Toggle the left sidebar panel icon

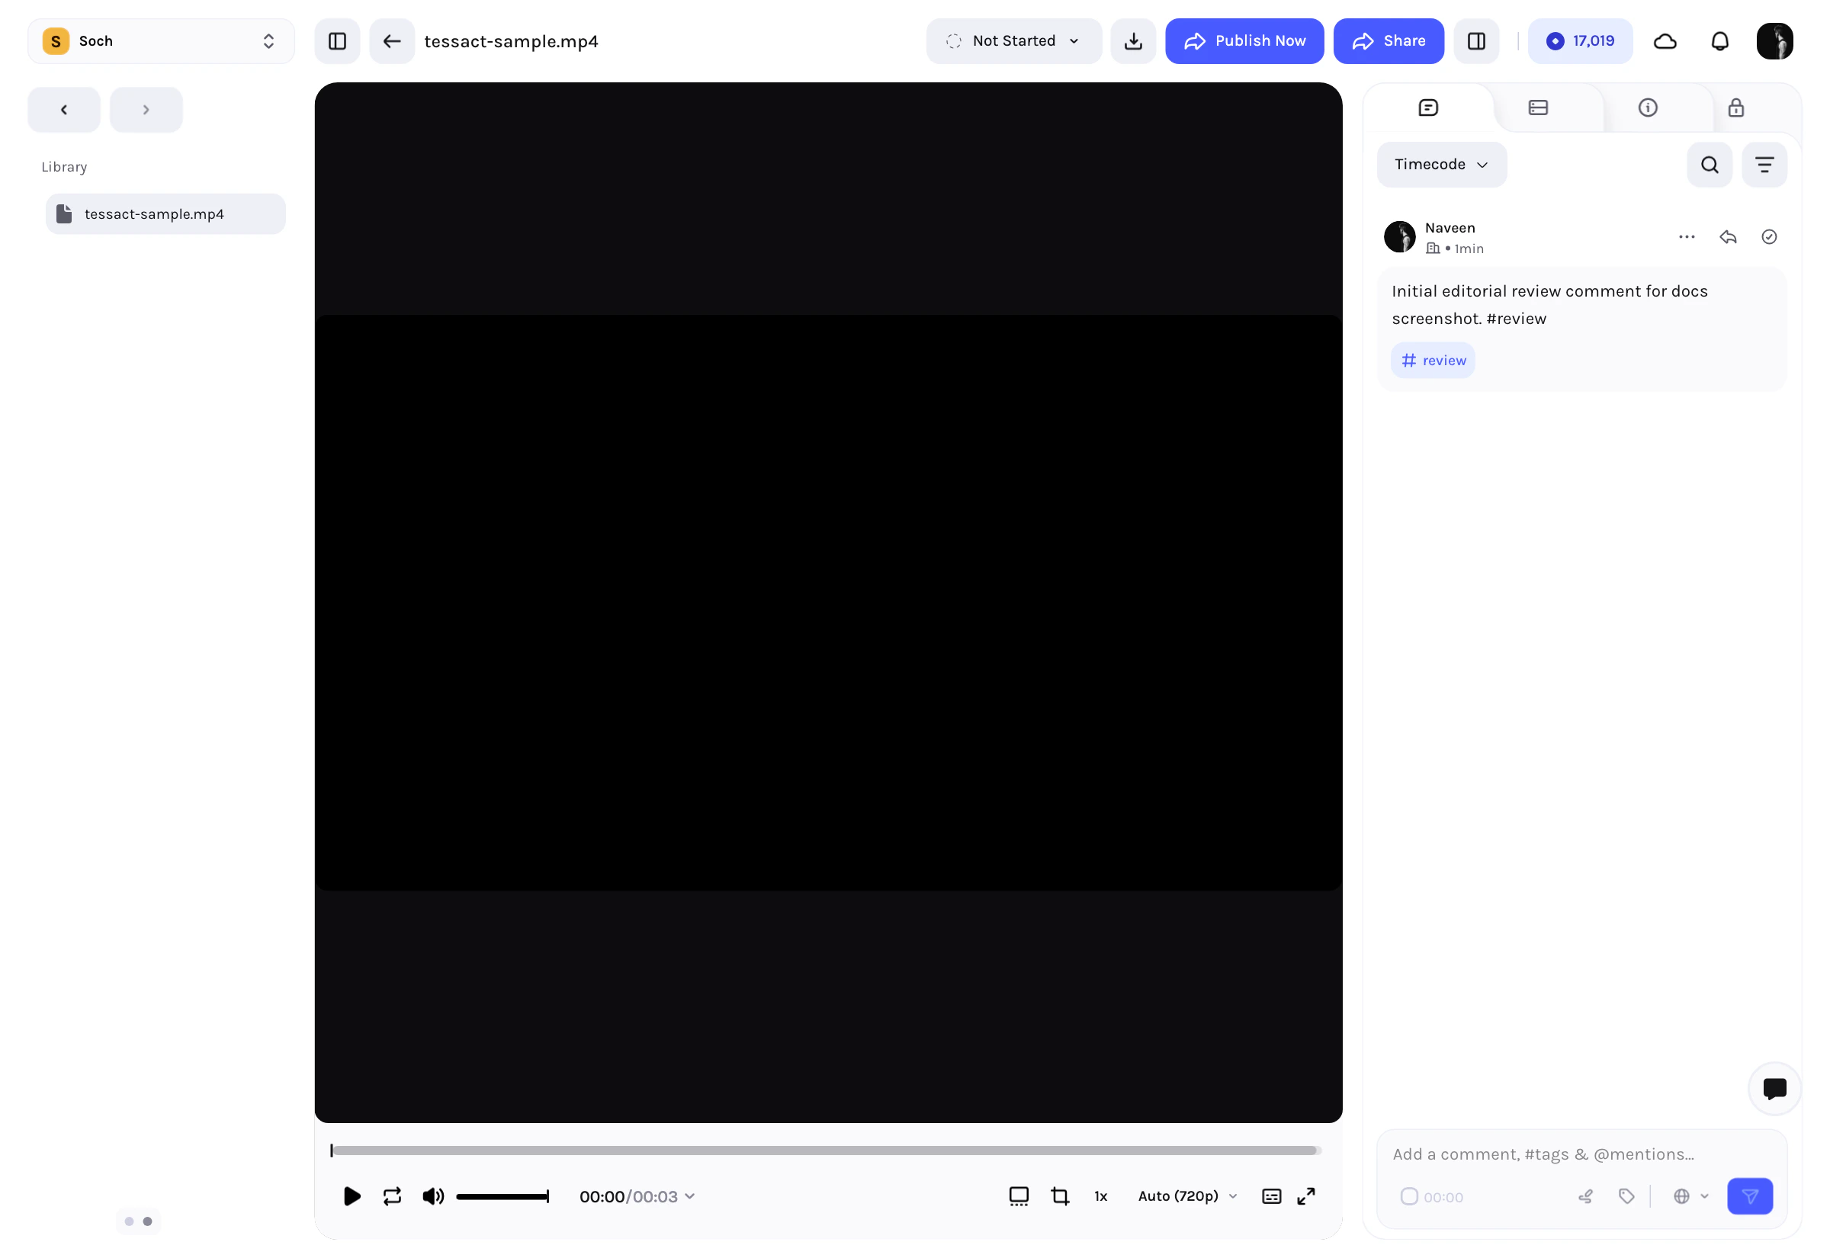pos(337,41)
